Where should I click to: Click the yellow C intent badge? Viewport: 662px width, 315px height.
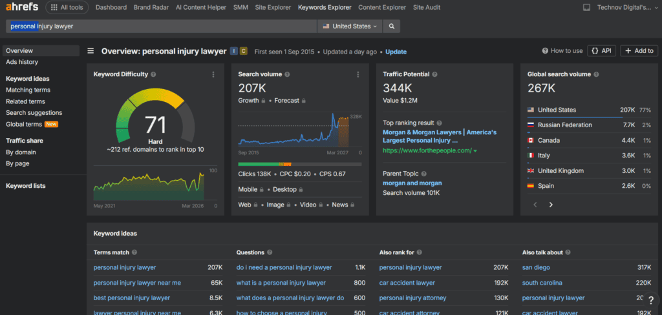243,52
